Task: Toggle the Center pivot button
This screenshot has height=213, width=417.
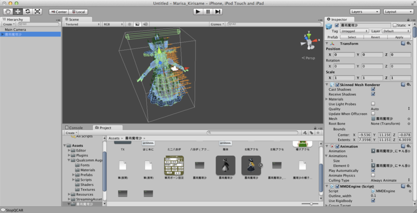Action: [59, 12]
